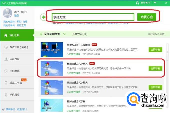The image size is (170, 113).
Task: Click the 25176015人使用 usage count
Action: [91, 73]
